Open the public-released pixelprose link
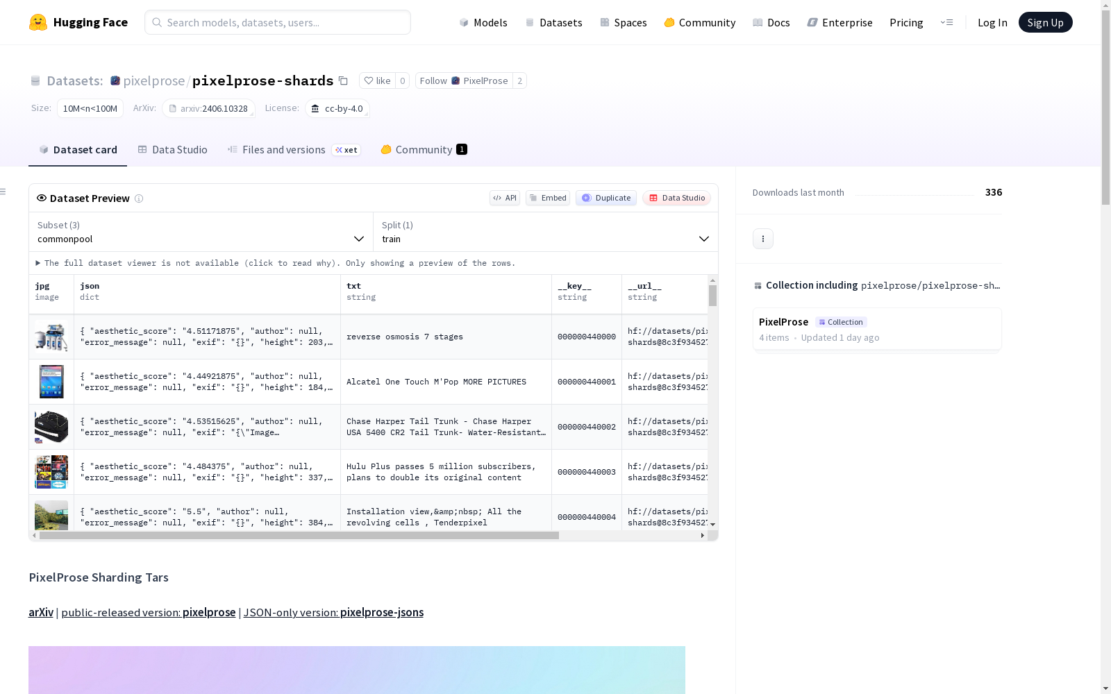The image size is (1111, 694). click(x=149, y=612)
